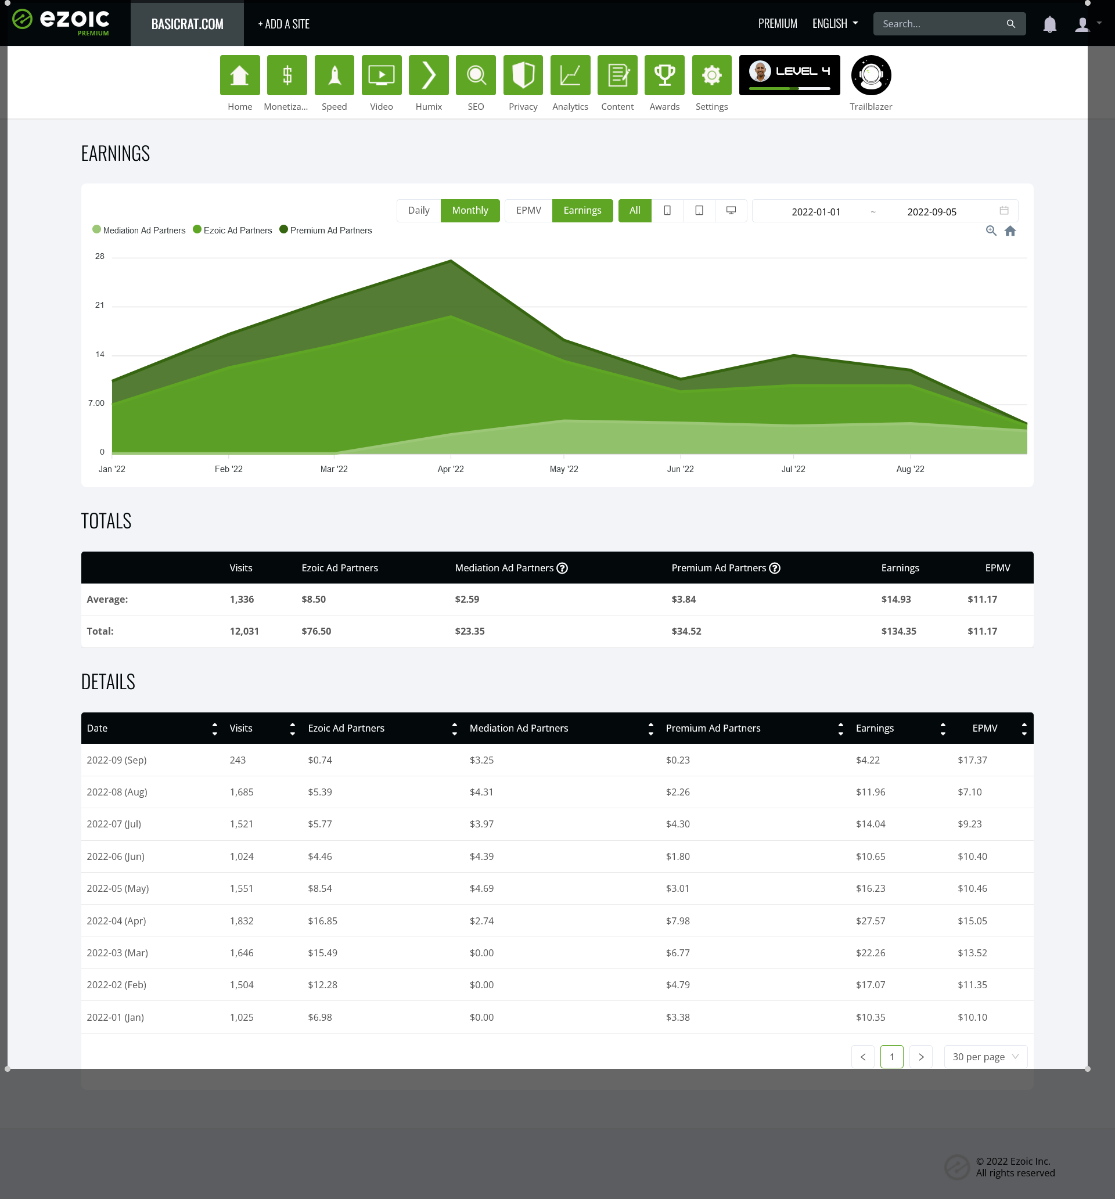
Task: Click + ADD A SITE
Action: pos(283,24)
